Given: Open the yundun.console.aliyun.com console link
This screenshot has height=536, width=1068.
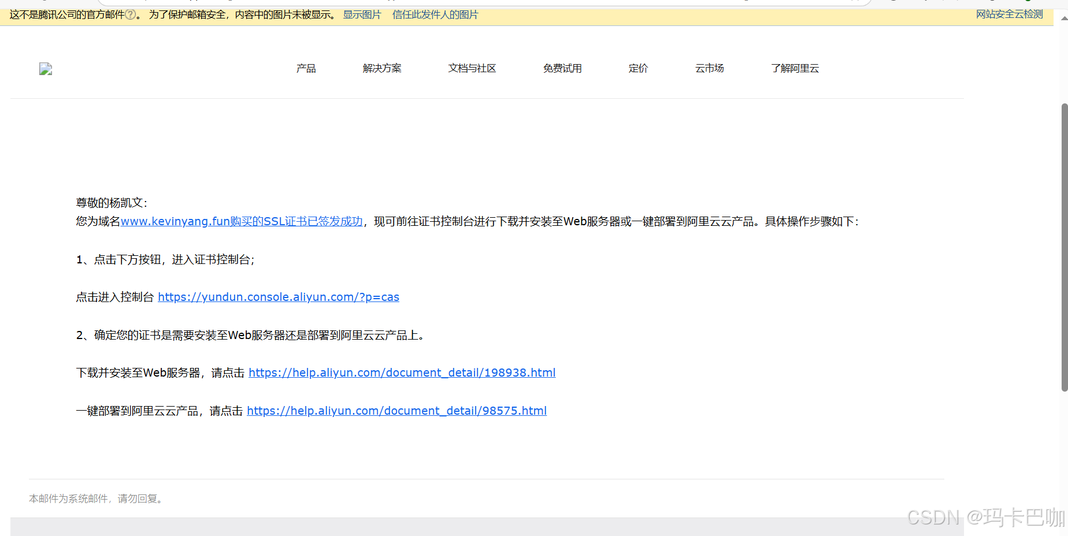Looking at the screenshot, I should point(279,297).
